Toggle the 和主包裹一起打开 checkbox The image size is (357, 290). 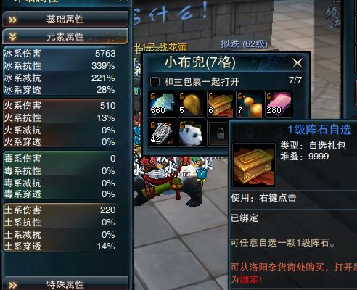point(155,81)
